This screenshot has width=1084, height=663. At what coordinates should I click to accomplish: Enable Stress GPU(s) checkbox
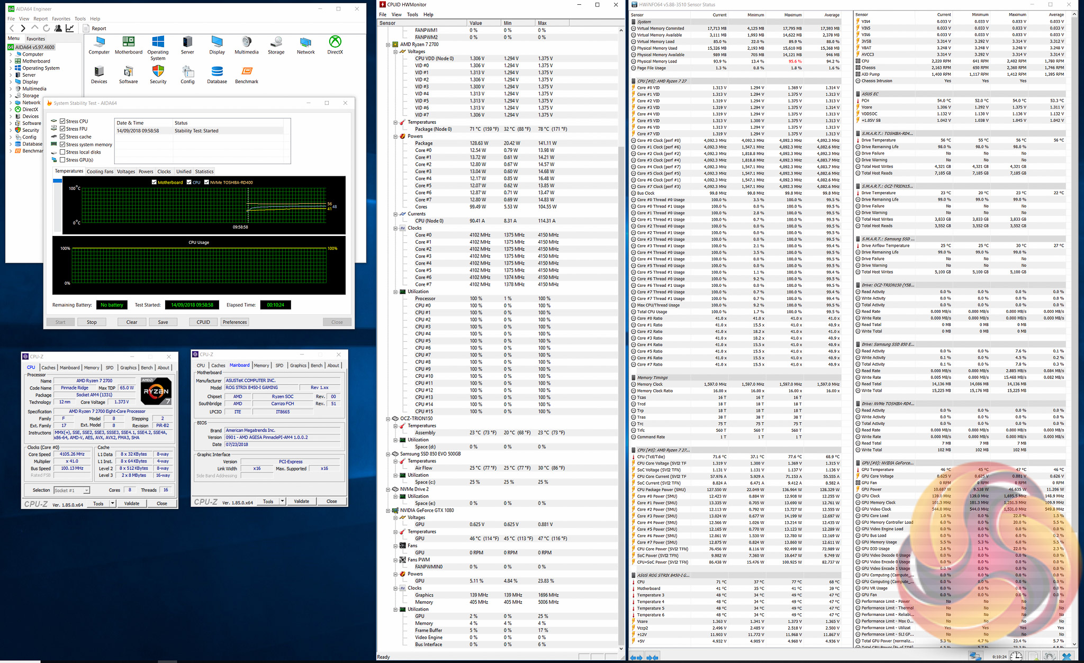(x=62, y=160)
